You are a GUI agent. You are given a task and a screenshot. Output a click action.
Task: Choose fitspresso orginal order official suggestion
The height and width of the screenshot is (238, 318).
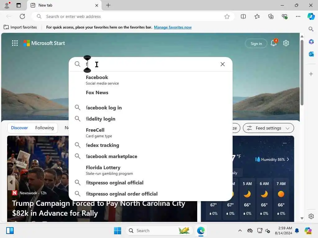pos(151,194)
